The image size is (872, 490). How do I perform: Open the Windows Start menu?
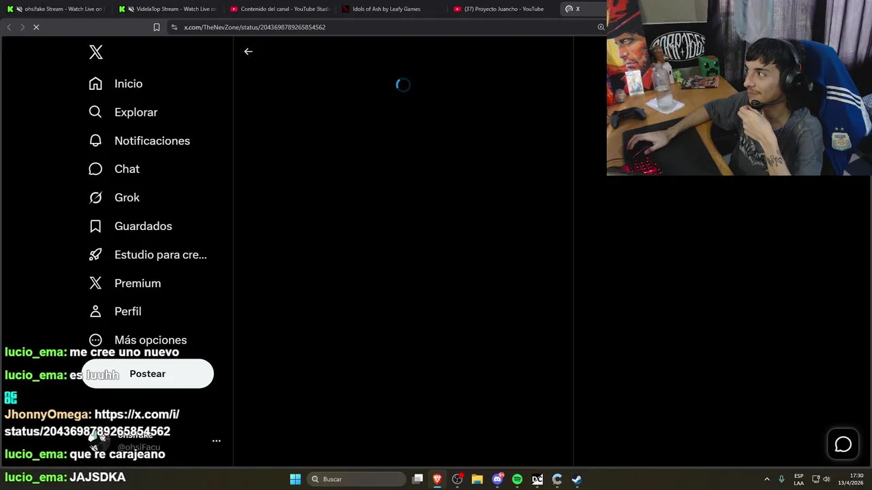coord(295,479)
